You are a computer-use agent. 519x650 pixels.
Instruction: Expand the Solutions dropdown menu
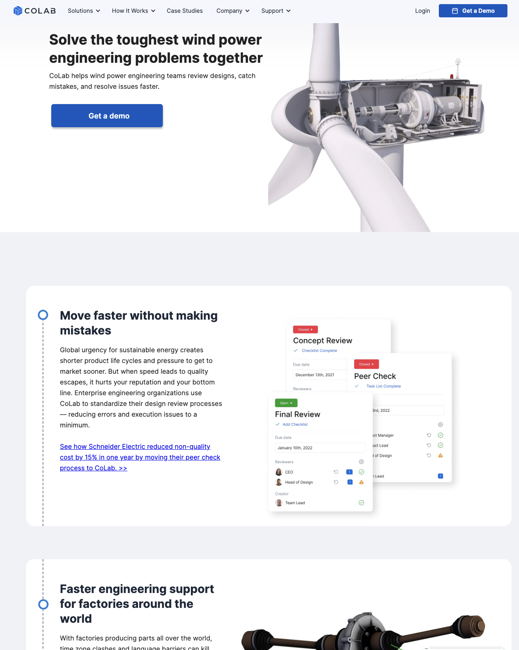point(84,11)
